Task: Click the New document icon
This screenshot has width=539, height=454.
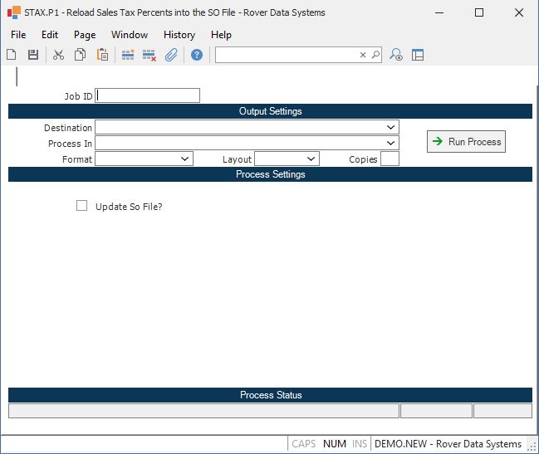Action: [12, 55]
